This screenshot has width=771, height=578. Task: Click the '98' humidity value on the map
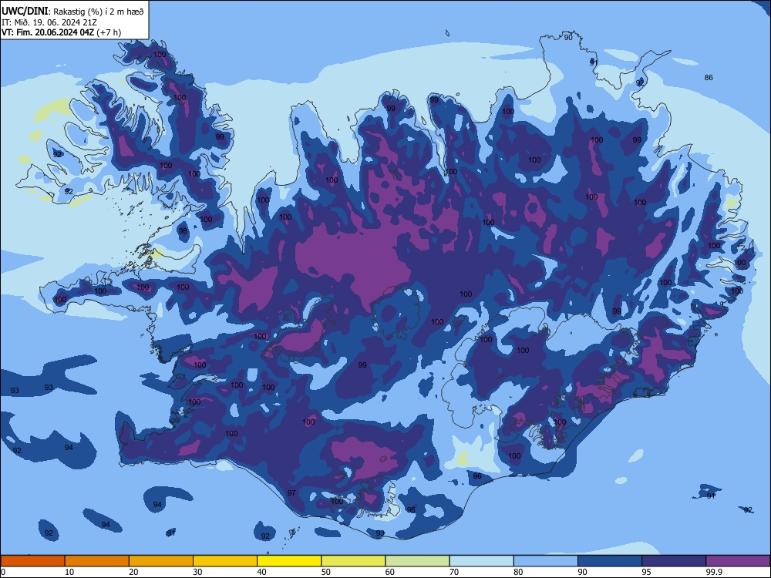[x=183, y=230]
